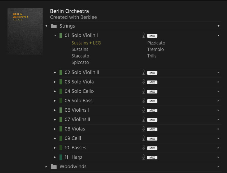The width and height of the screenshot is (227, 173).
Task: Toggle the MIX badge for Solo Violin II
Action: (x=152, y=73)
